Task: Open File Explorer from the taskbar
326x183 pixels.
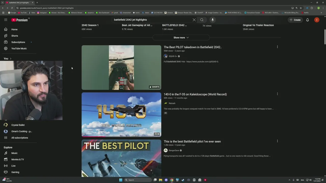Action: [161, 180]
